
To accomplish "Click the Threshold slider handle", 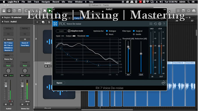I will pyautogui.click(x=128, y=47).
